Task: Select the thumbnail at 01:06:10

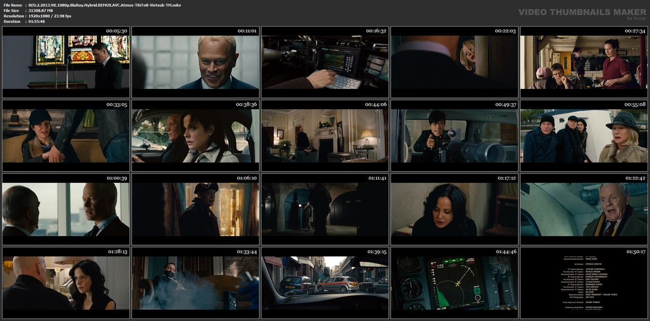Action: [x=196, y=209]
